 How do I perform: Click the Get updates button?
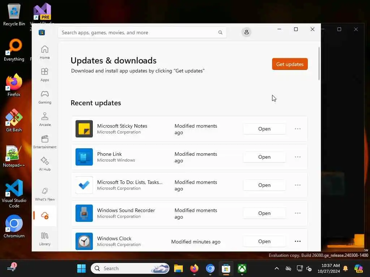pos(290,64)
